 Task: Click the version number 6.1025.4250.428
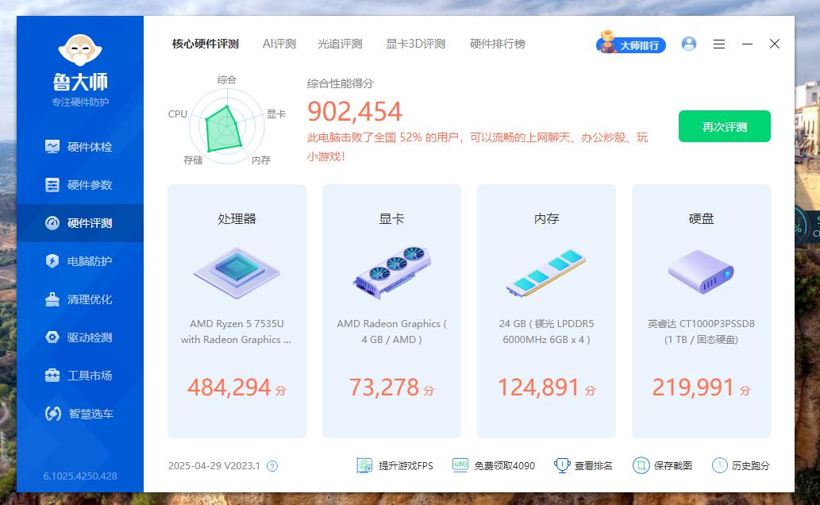coord(80,476)
